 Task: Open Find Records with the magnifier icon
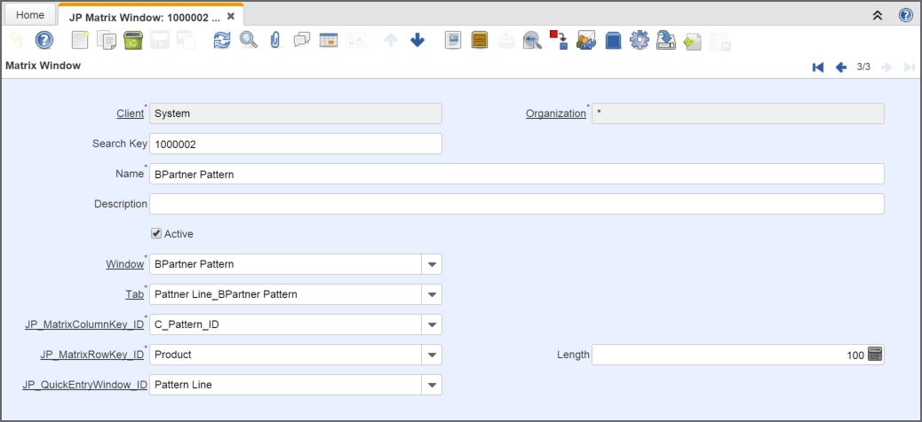click(249, 41)
